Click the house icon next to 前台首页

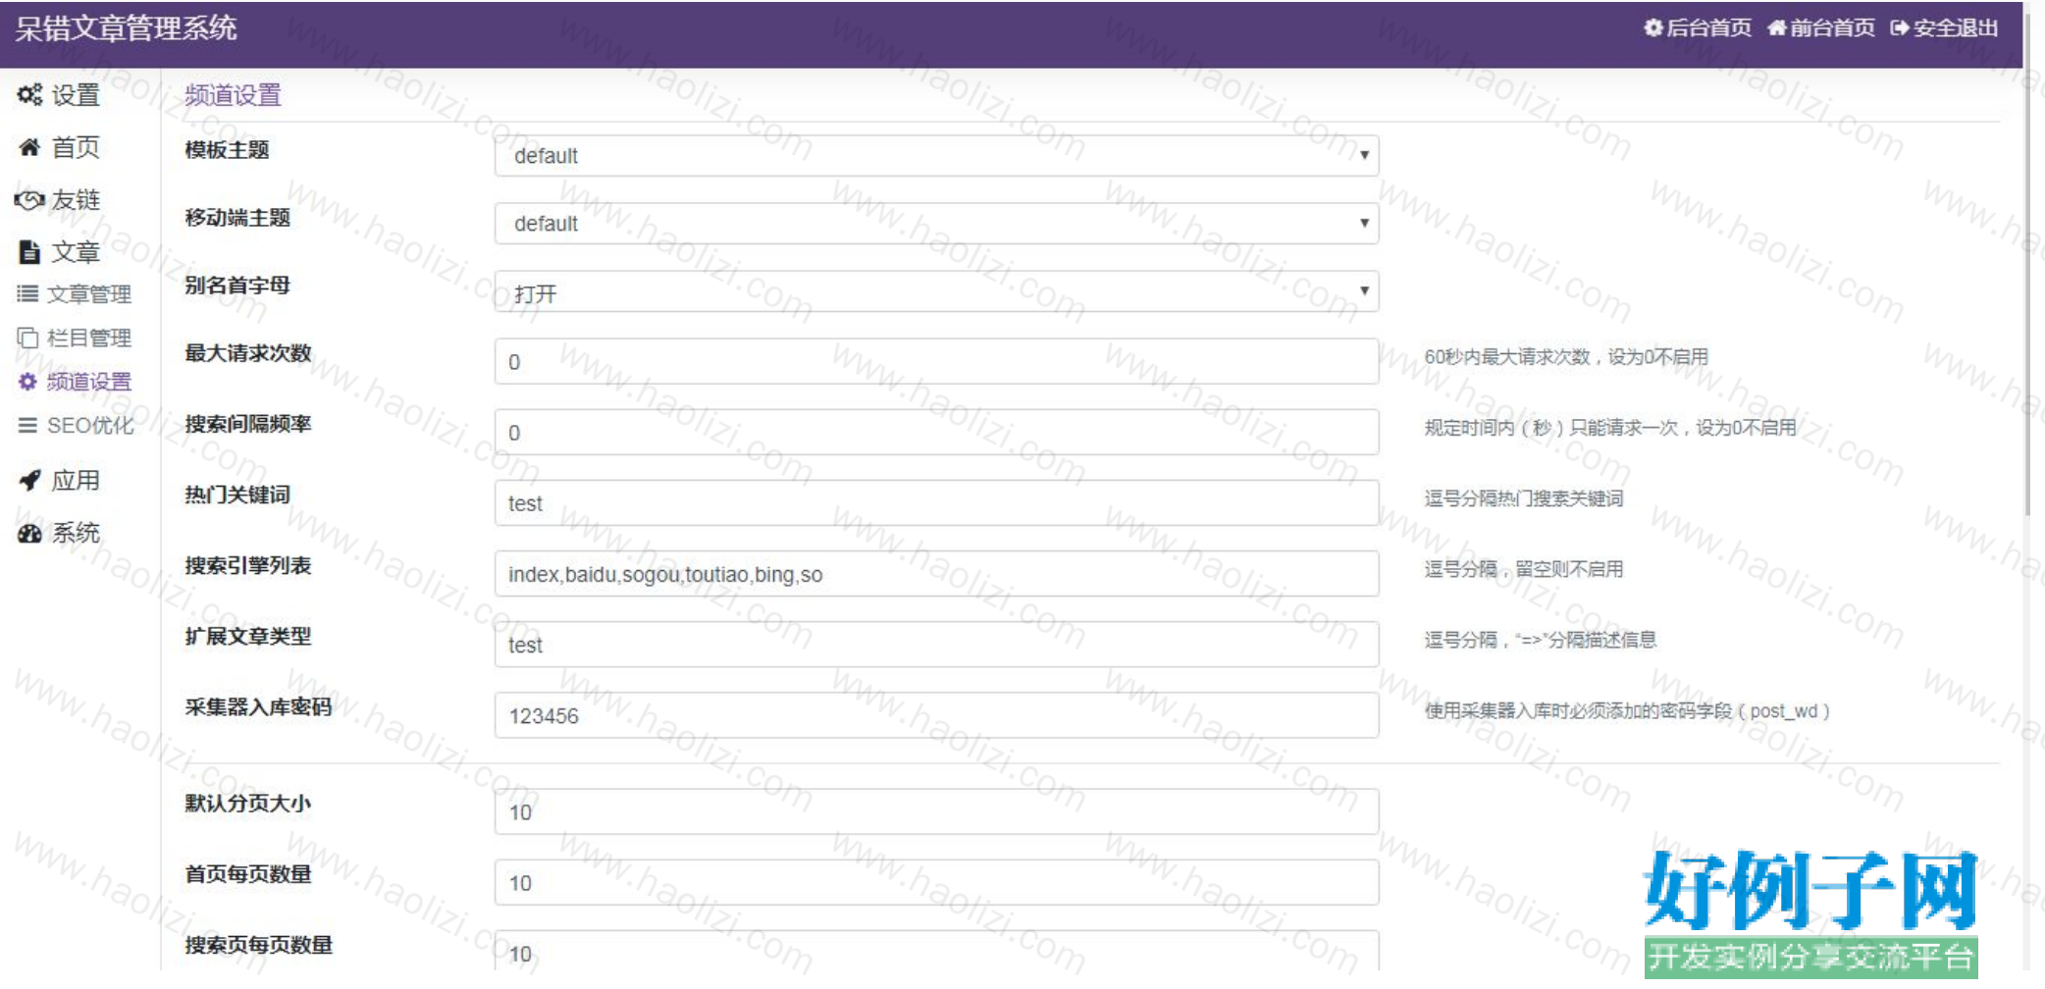pyautogui.click(x=1777, y=27)
